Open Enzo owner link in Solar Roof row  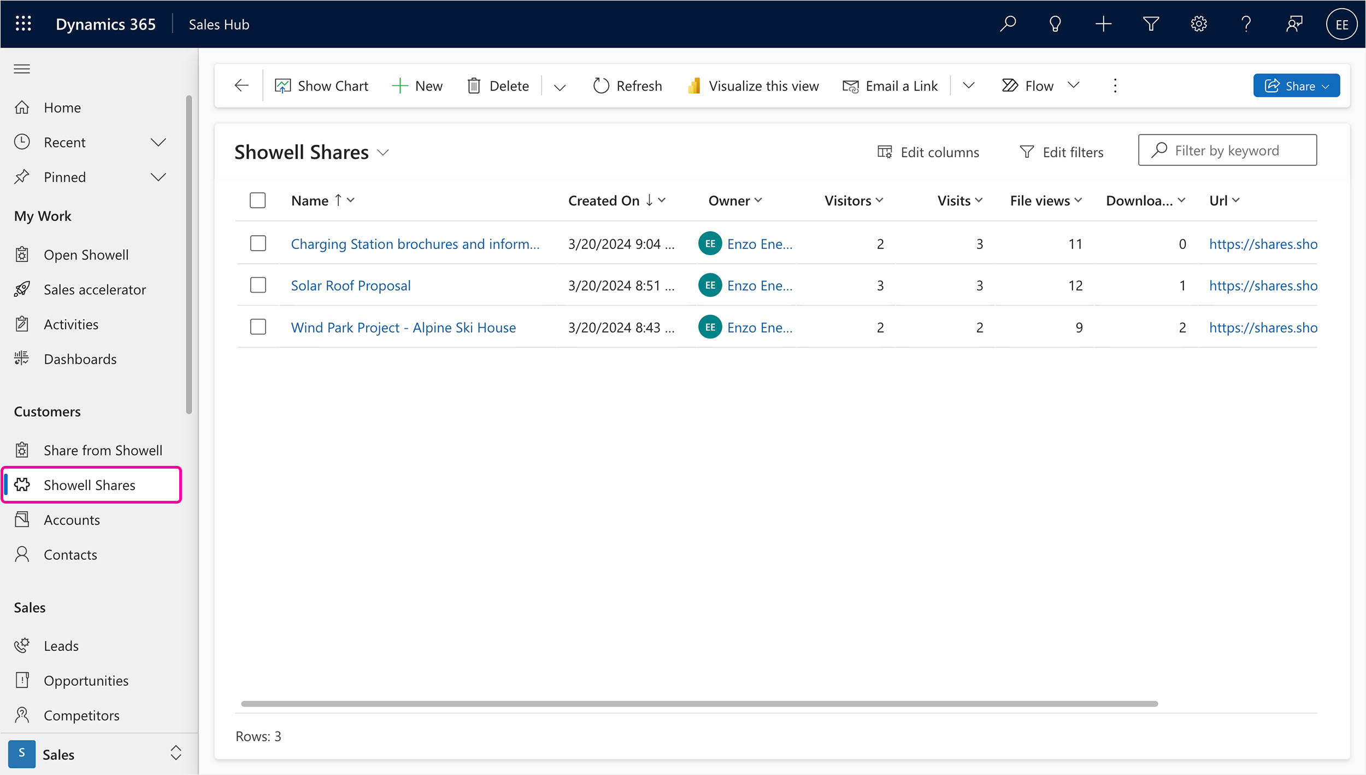coord(759,286)
